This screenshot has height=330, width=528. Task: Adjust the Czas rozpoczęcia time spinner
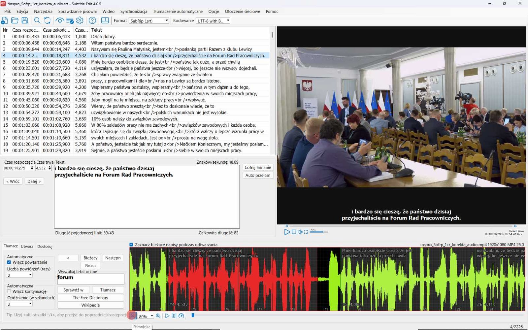32,168
